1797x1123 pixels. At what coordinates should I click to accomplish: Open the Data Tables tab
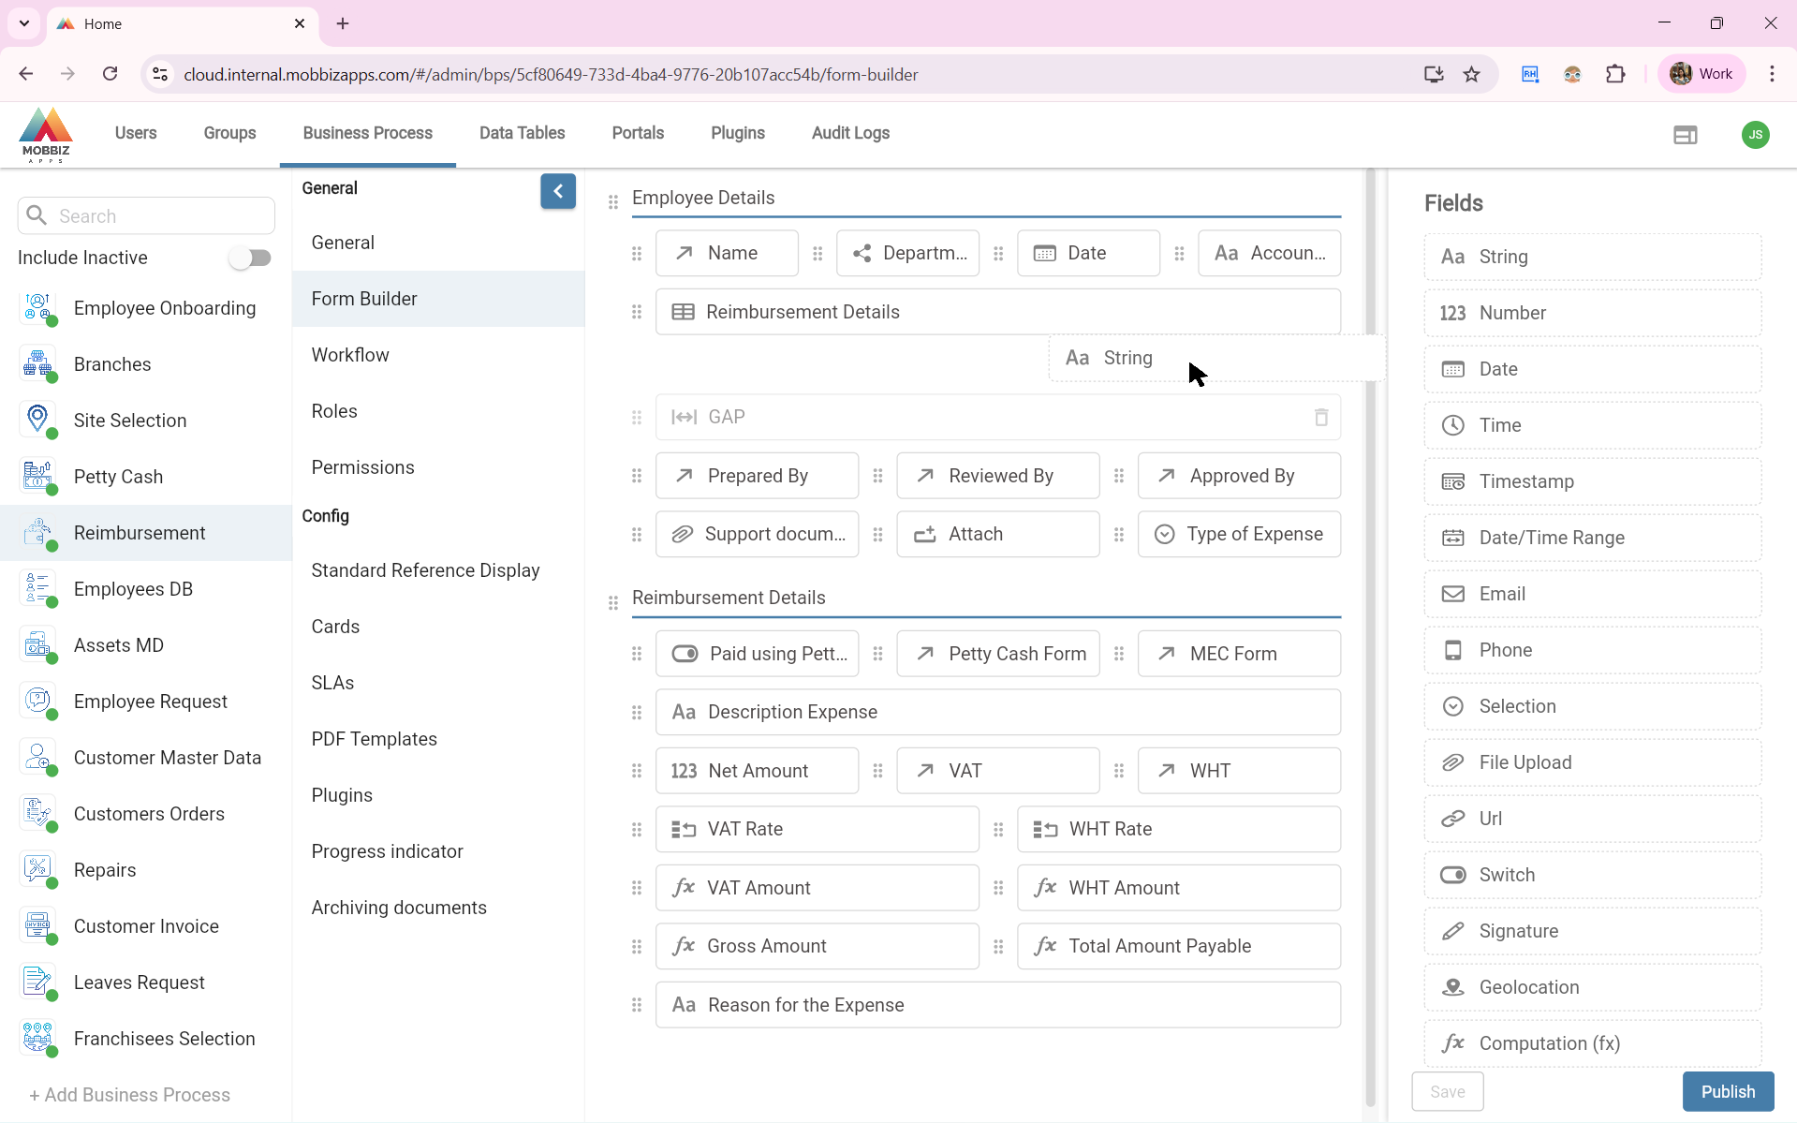(522, 133)
